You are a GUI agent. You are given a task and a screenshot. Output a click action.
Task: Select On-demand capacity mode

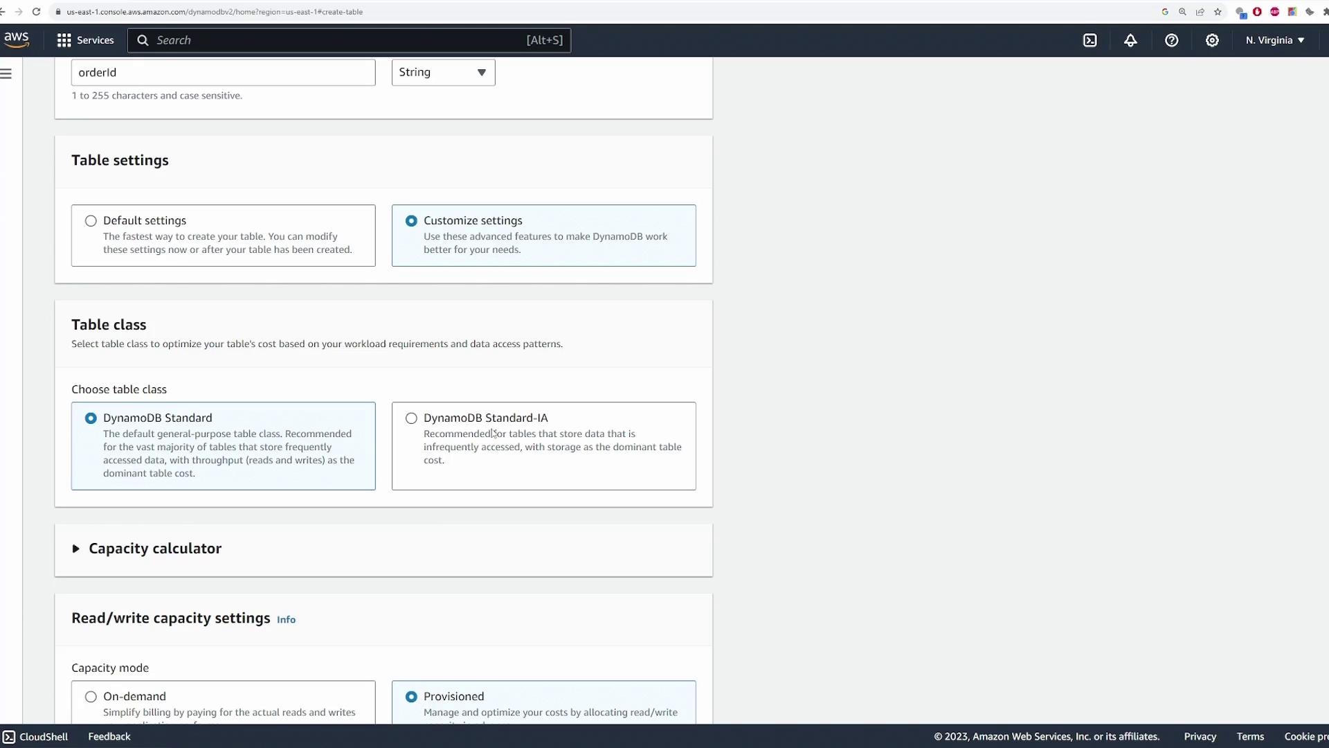[91, 697]
